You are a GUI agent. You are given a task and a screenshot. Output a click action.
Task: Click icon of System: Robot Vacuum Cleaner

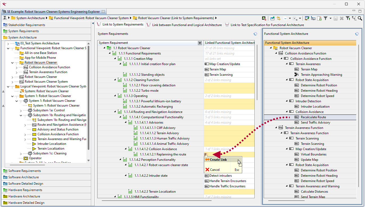22,91
